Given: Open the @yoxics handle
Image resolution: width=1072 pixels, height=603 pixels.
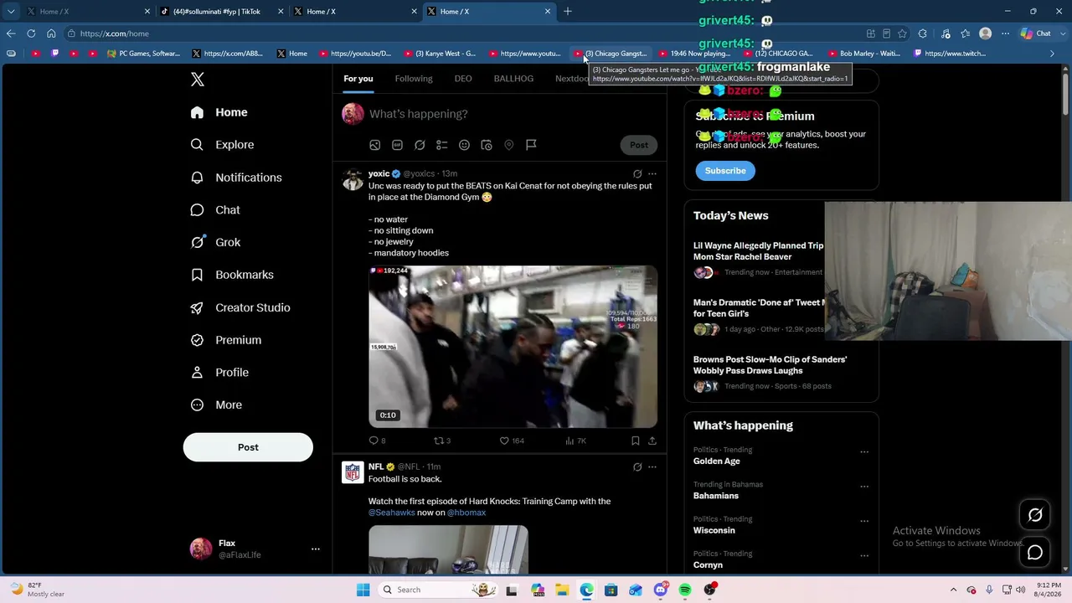Looking at the screenshot, I should (419, 174).
